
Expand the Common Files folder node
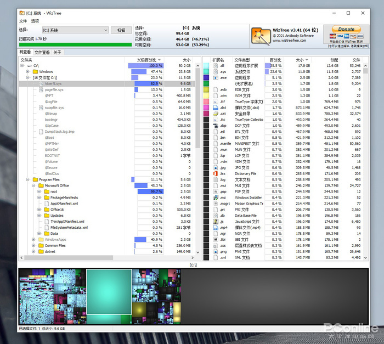(x=33, y=245)
